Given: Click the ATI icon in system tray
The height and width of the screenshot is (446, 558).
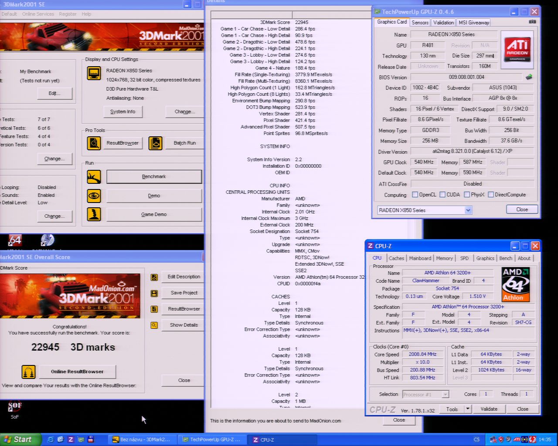Looking at the screenshot, I should (517, 439).
